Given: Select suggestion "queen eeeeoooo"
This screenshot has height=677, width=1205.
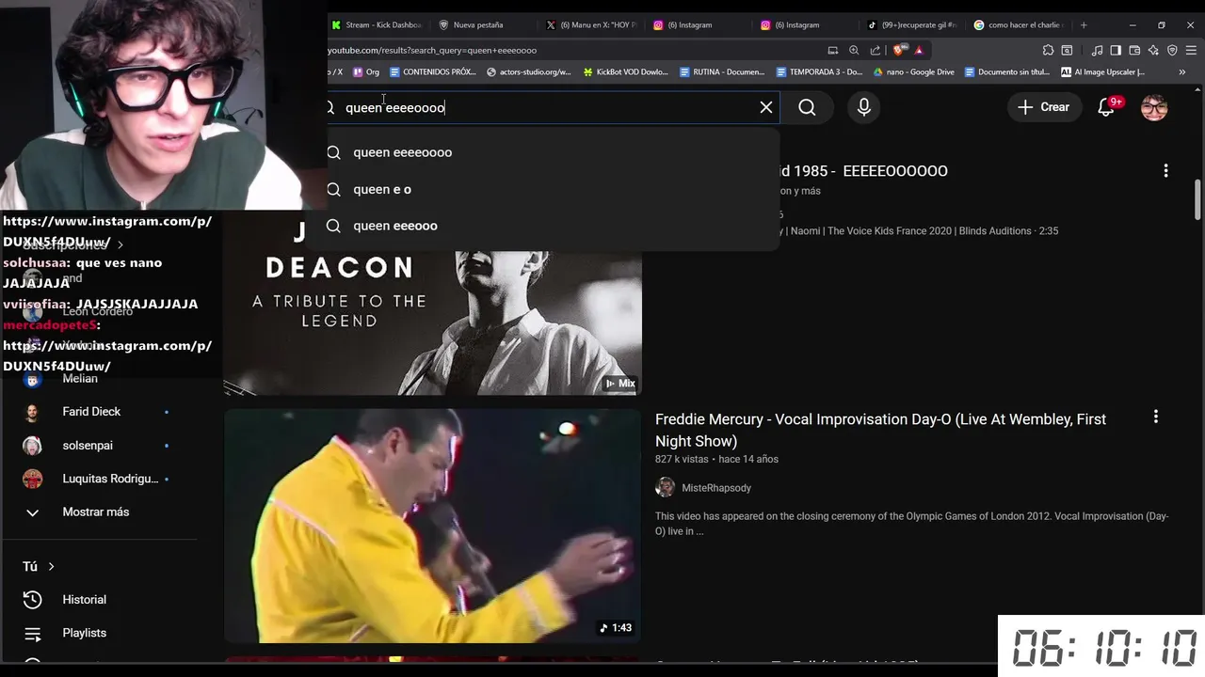Looking at the screenshot, I should [x=554, y=152].
